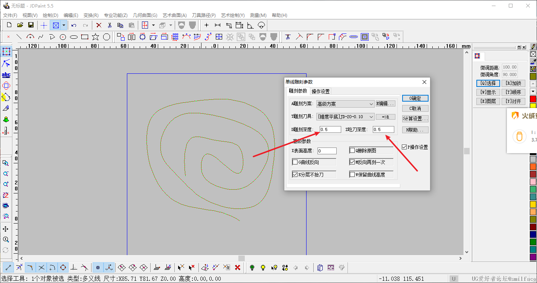Viewport: 537px width, 283px height.
Task: Expand the selection mode toolbar dropdown arrow
Action: click(64, 25)
